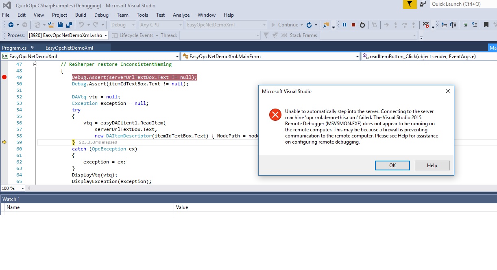The height and width of the screenshot is (270, 497).
Task: Open the Test menu
Action: 161,15
